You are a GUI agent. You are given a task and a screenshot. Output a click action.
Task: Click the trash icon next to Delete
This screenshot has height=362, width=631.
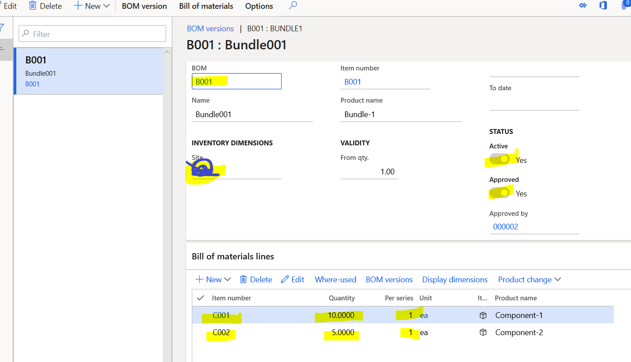(32, 6)
